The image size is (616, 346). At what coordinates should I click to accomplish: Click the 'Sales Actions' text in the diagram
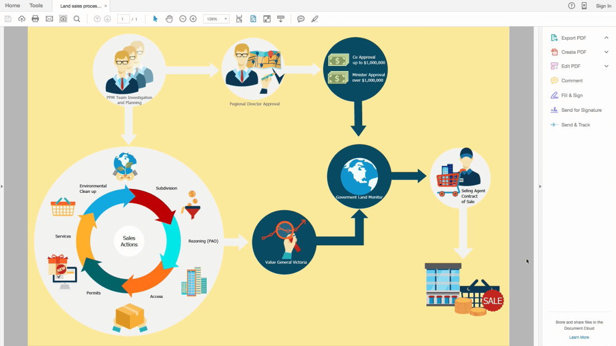tap(129, 241)
